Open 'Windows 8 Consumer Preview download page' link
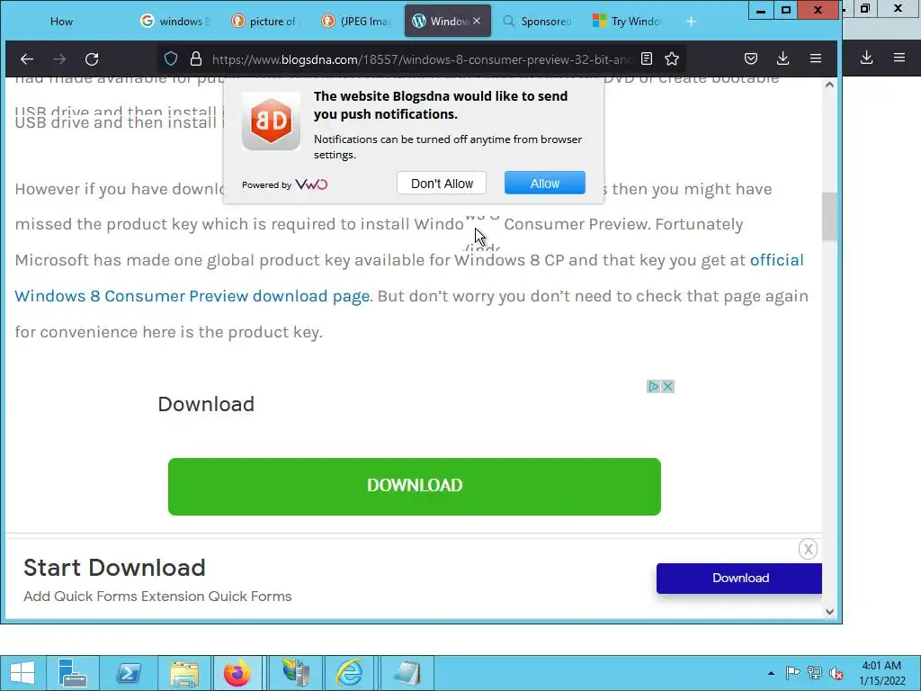Image resolution: width=921 pixels, height=691 pixels. [192, 295]
